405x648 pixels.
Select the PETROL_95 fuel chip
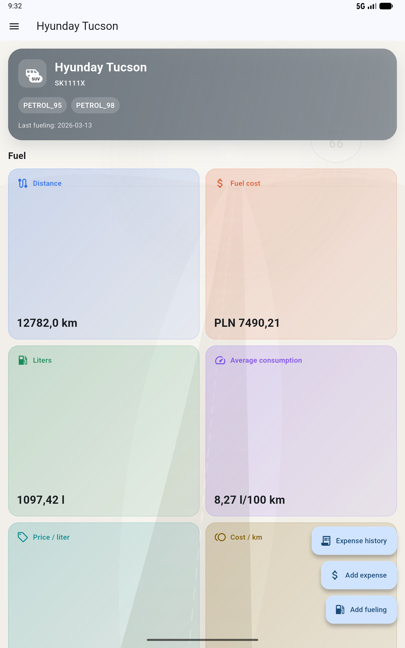(42, 106)
